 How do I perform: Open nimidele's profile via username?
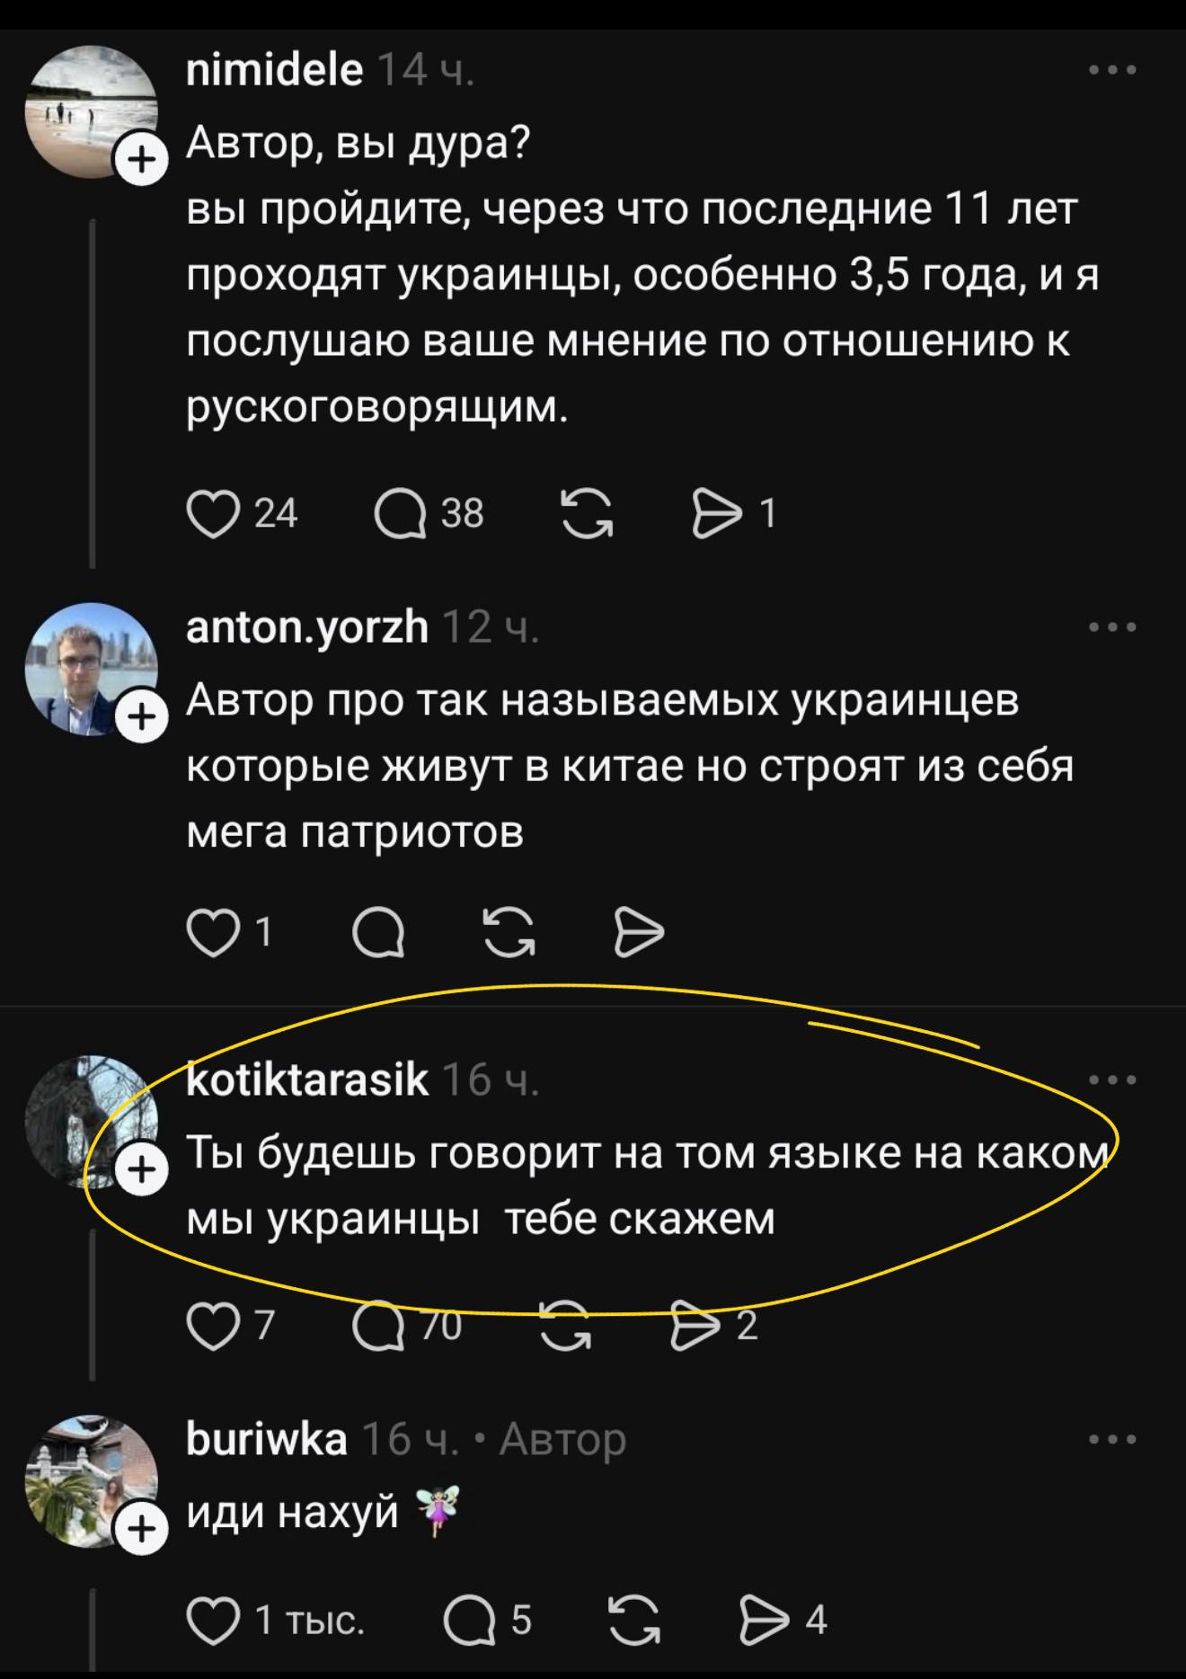(x=274, y=70)
